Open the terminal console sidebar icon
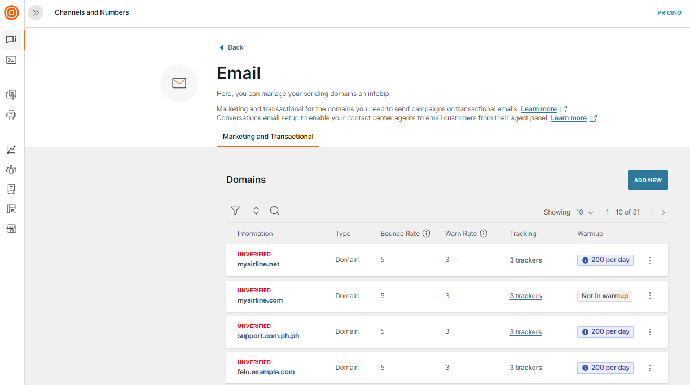Viewport: 690px width, 385px height. point(11,60)
